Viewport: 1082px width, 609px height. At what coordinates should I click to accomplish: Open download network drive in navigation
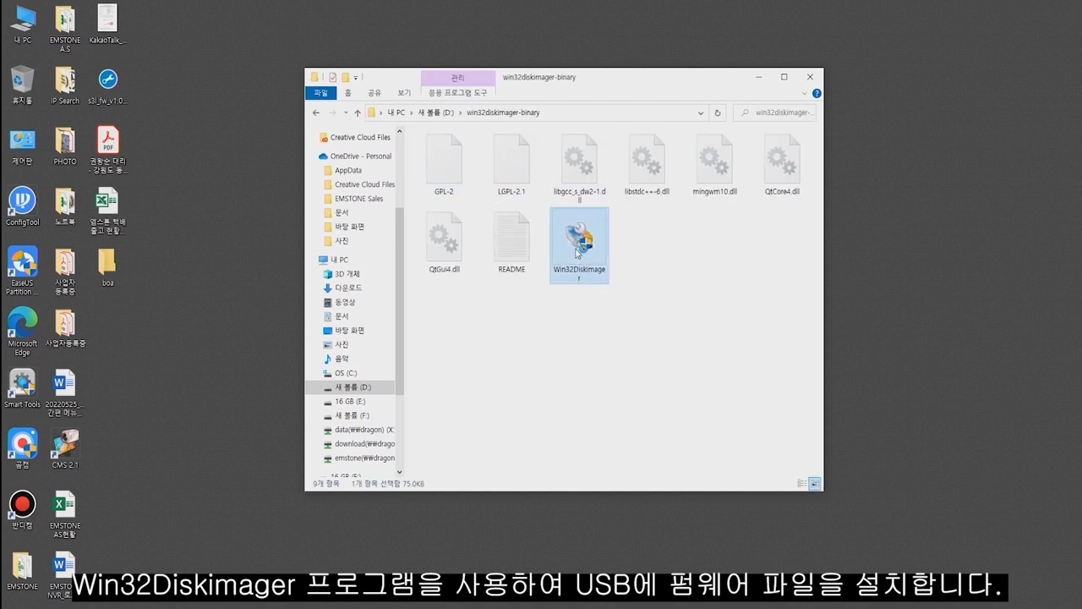tap(359, 444)
